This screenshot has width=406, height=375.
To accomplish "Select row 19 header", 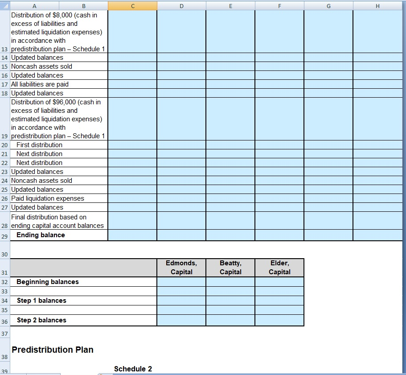I will pyautogui.click(x=5, y=119).
